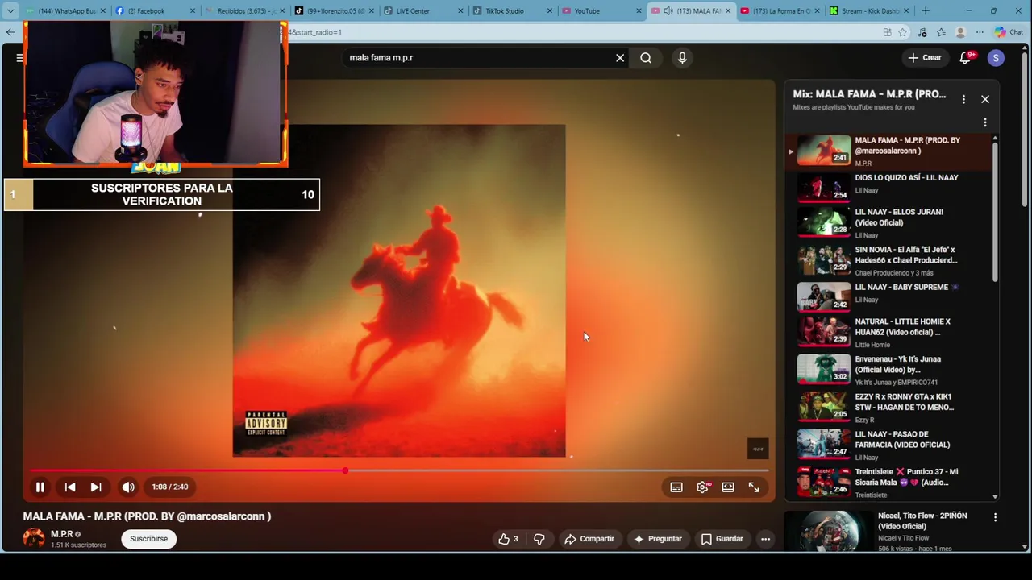Open more actions ellipsis below video
Image resolution: width=1032 pixels, height=580 pixels.
765,539
